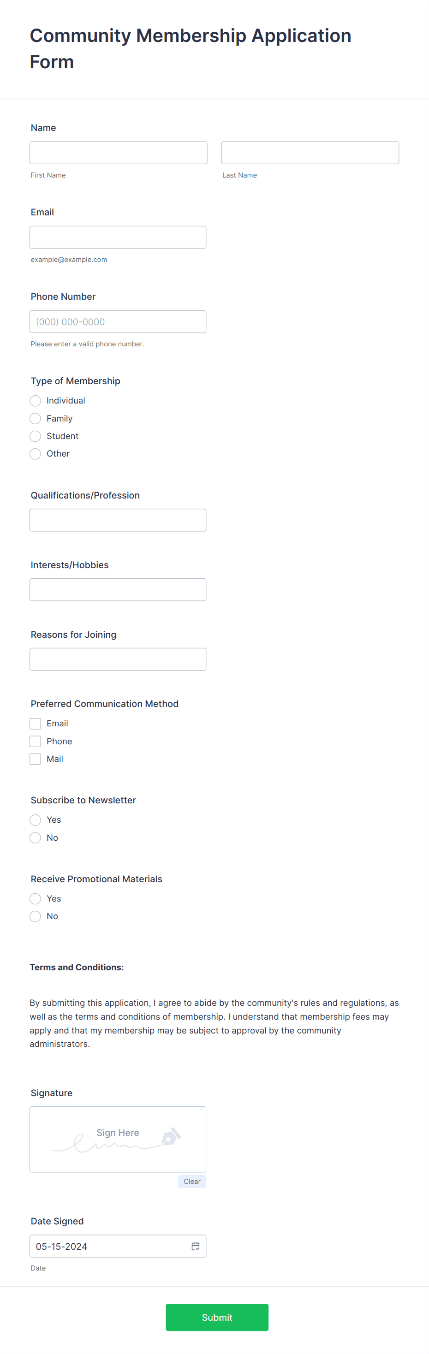The width and height of the screenshot is (429, 1354).
Task: Click the Submit button
Action: pos(217,1317)
